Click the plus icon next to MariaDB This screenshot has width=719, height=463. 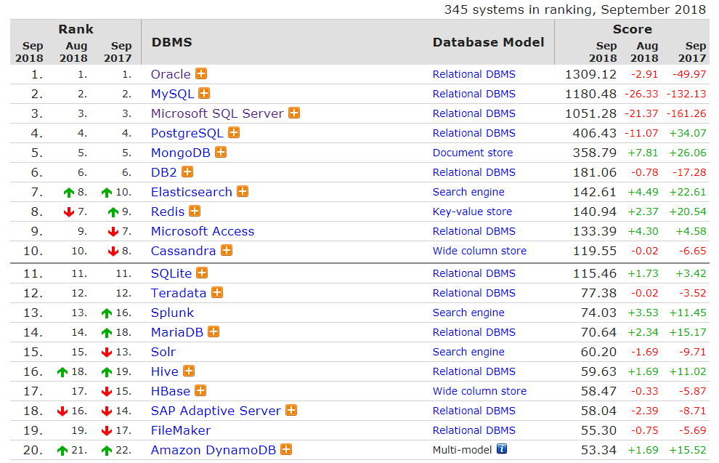click(x=214, y=332)
